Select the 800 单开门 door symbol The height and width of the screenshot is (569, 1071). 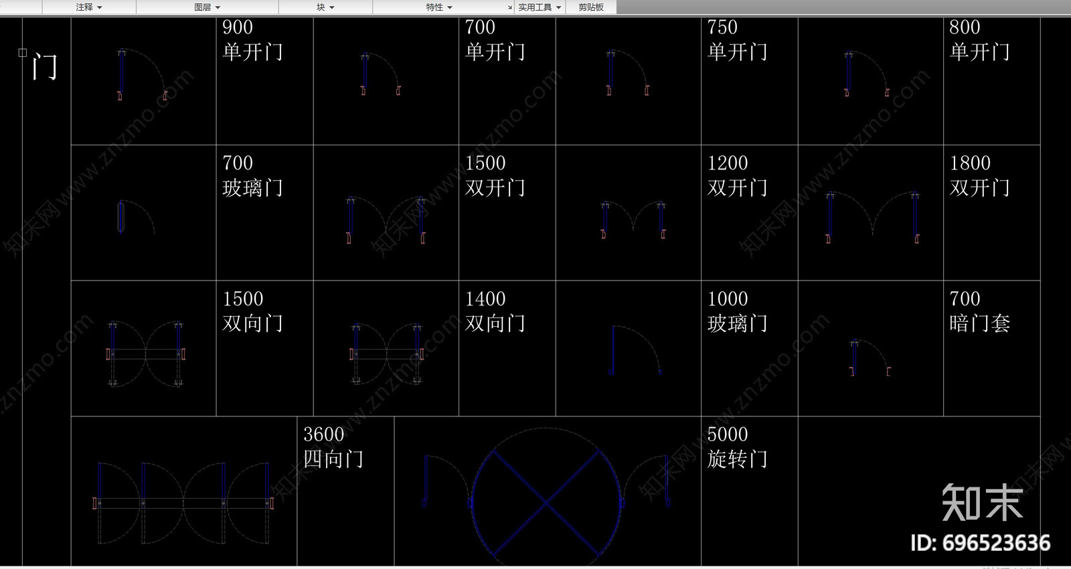[867, 74]
